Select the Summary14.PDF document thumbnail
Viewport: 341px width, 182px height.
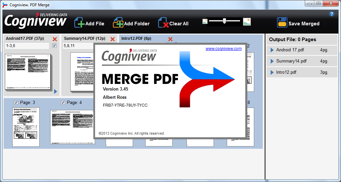click(x=82, y=73)
